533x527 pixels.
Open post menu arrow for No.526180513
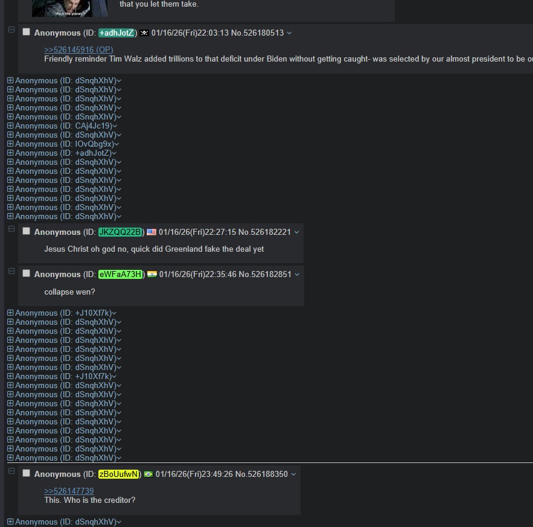pyautogui.click(x=289, y=33)
